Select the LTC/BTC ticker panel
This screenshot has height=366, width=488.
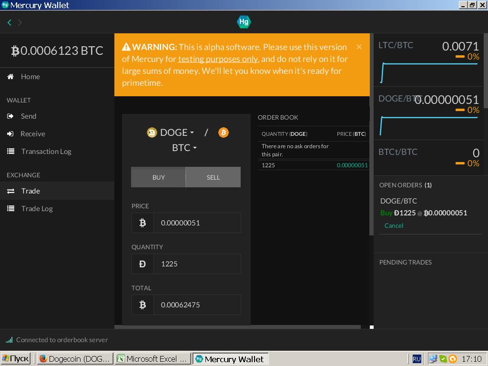428,60
